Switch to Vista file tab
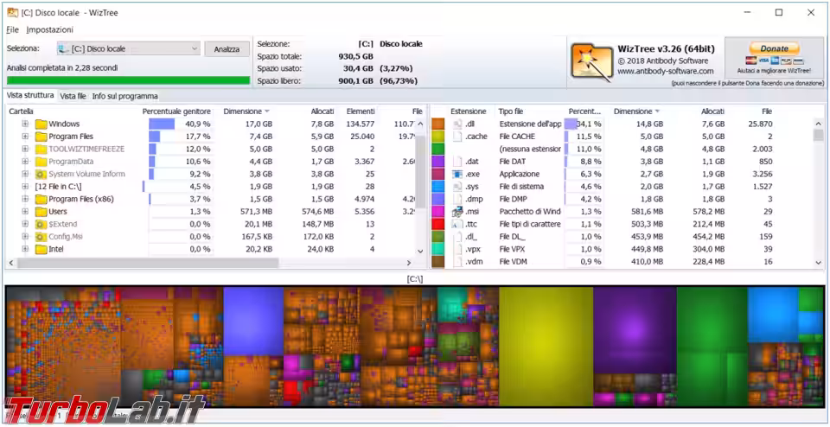Screen dimensions: 830x427 point(73,96)
